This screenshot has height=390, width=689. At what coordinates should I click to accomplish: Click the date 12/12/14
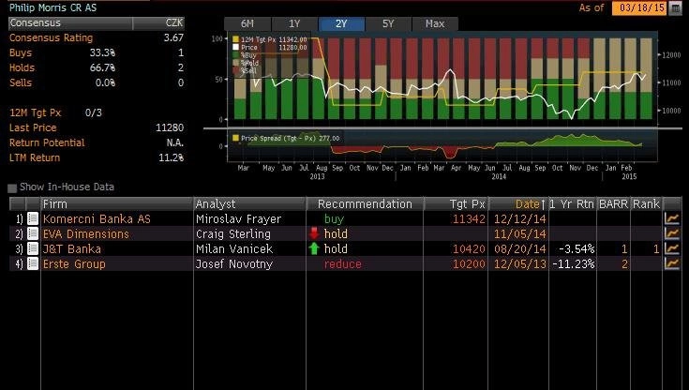(520, 219)
